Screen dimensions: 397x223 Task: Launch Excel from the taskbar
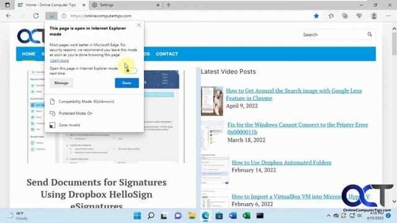[246, 216]
